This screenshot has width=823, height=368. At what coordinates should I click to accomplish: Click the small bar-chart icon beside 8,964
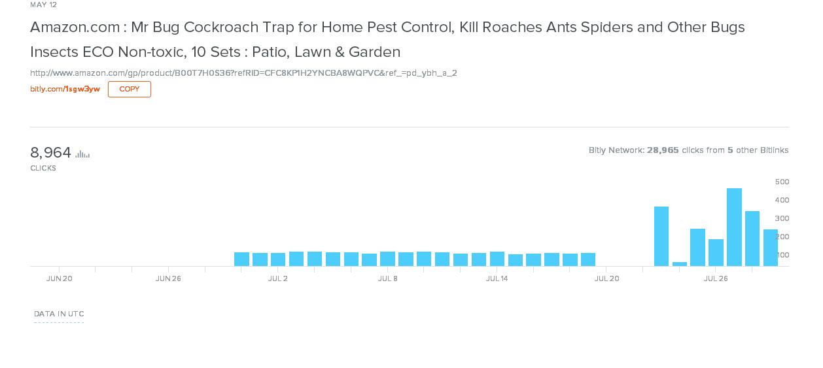point(82,154)
